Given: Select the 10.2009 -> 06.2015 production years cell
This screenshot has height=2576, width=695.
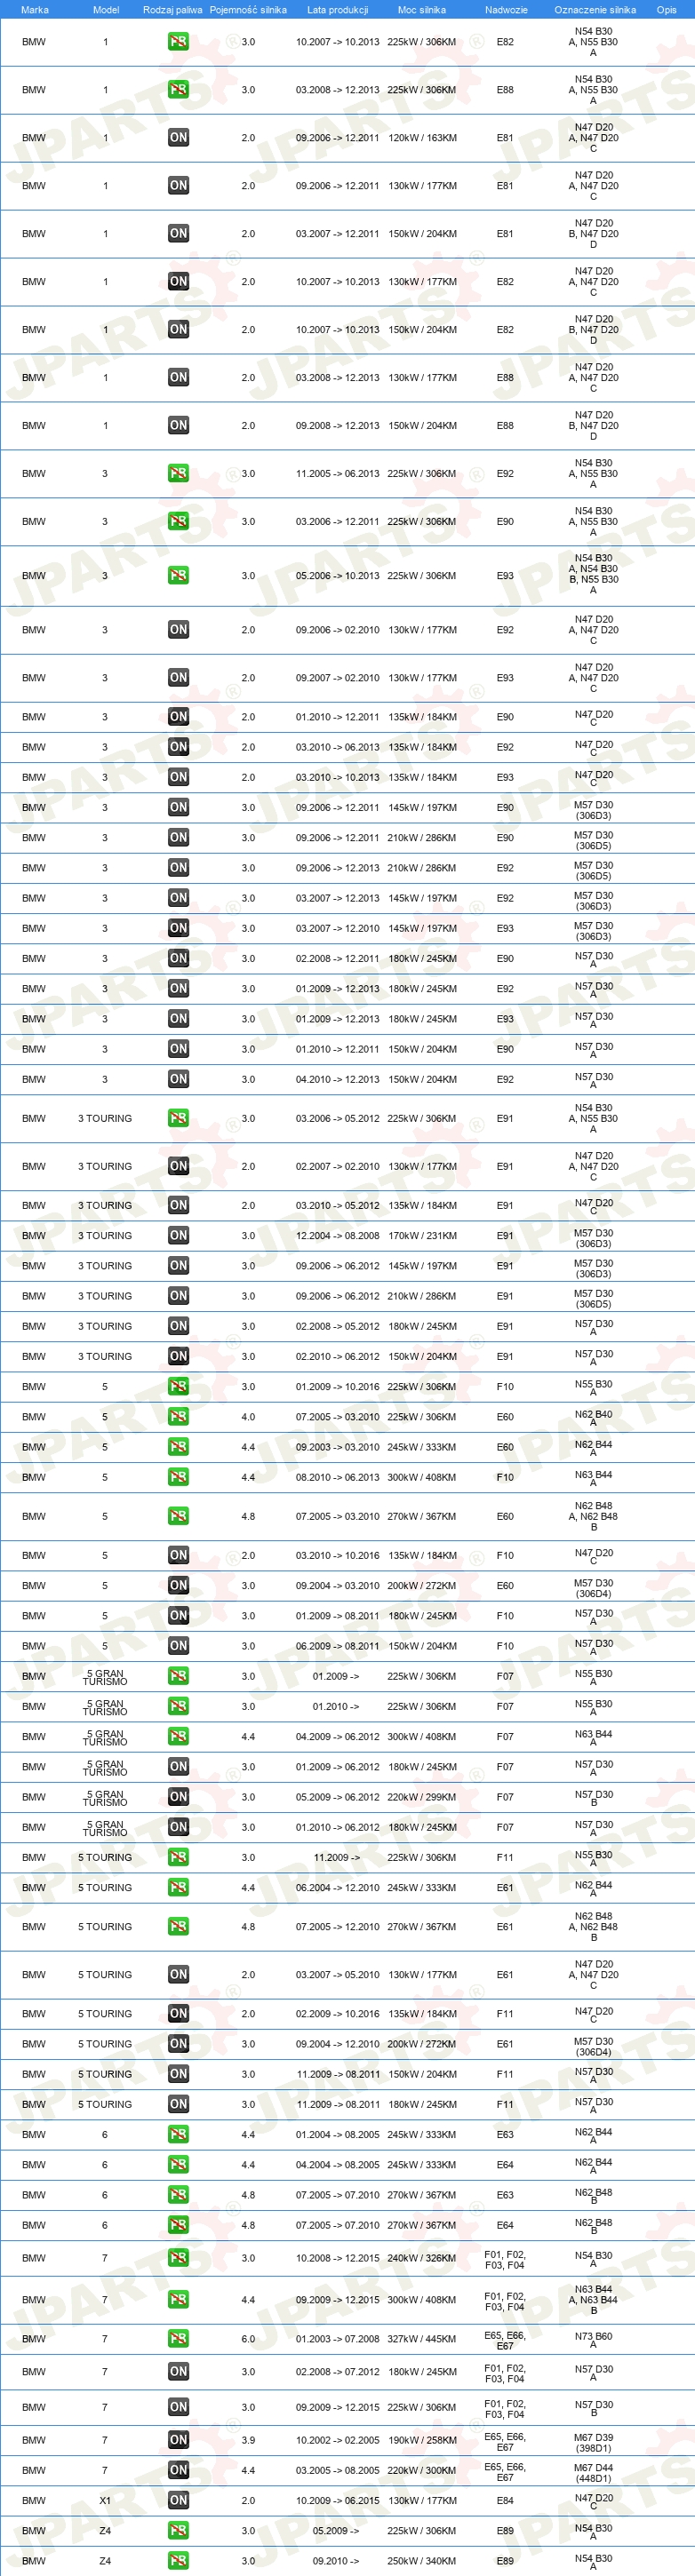Looking at the screenshot, I should 337,2500.
